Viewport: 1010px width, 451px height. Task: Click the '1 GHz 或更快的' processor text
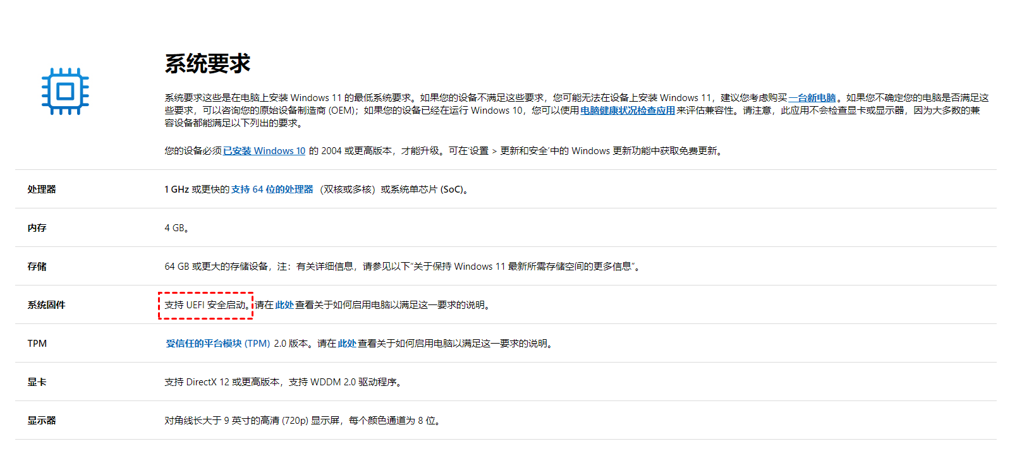click(197, 189)
